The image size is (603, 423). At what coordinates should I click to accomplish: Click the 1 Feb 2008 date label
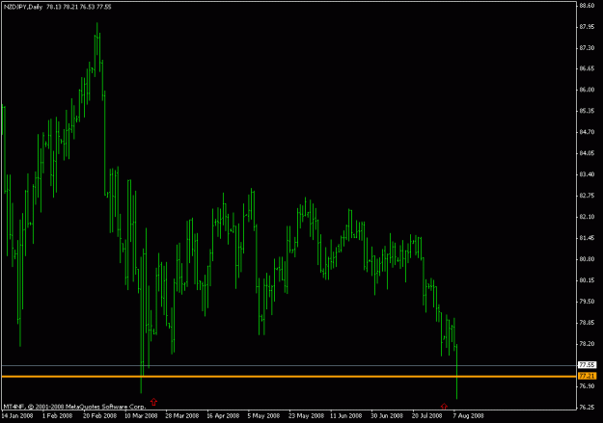tap(57, 415)
